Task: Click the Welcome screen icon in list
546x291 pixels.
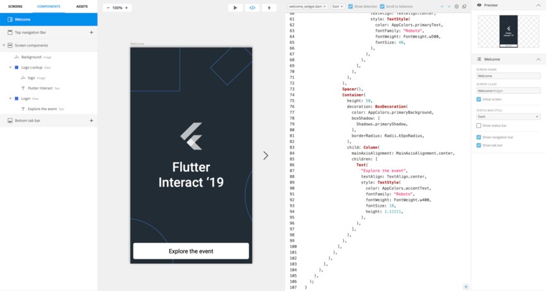Action: pos(10,19)
